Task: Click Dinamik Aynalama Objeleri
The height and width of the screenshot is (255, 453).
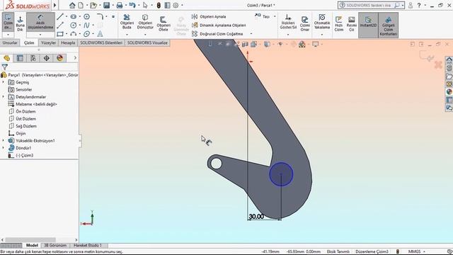Action: 219,25
